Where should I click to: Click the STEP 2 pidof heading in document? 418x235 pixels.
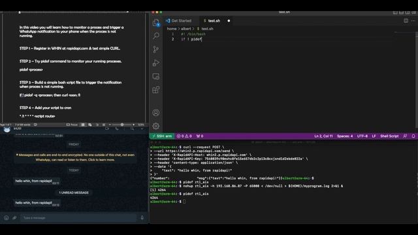pyautogui.click(x=71, y=61)
